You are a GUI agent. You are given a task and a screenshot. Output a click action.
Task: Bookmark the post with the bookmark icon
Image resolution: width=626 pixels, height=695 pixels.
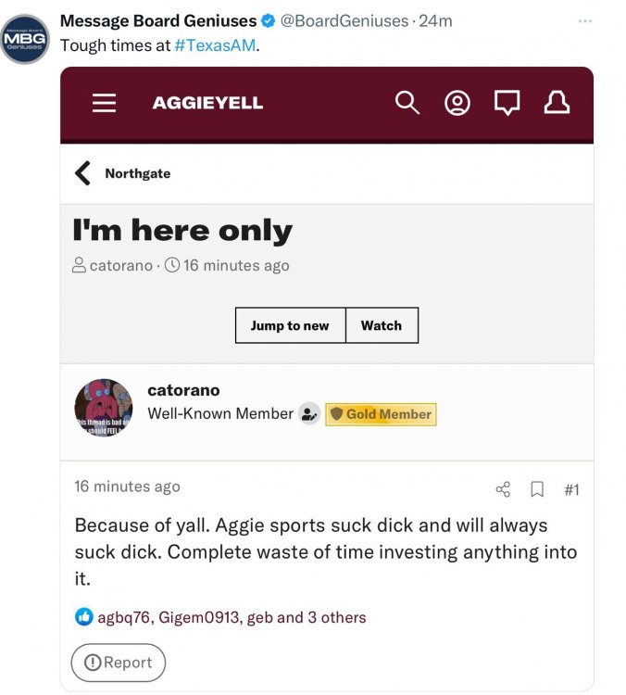pos(537,489)
